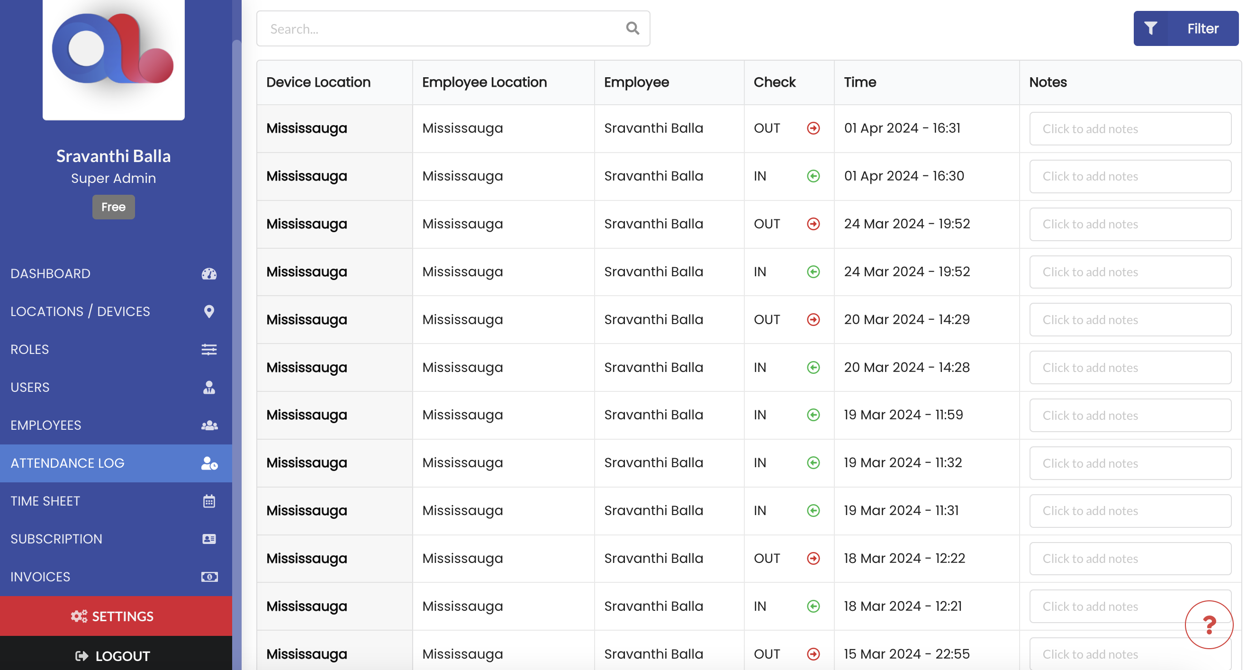Open the Dashboard menu item
The image size is (1247, 670).
pyautogui.click(x=116, y=273)
